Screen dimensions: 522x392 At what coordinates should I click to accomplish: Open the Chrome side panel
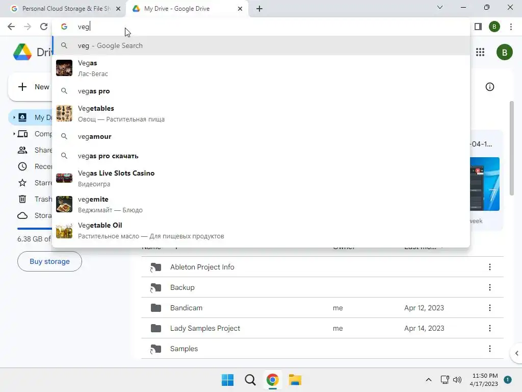pos(478,27)
